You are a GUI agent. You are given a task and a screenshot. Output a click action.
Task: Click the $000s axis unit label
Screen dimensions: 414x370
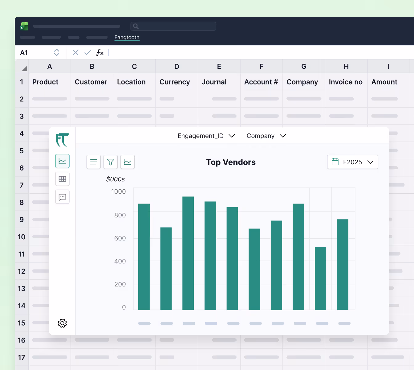[116, 179]
